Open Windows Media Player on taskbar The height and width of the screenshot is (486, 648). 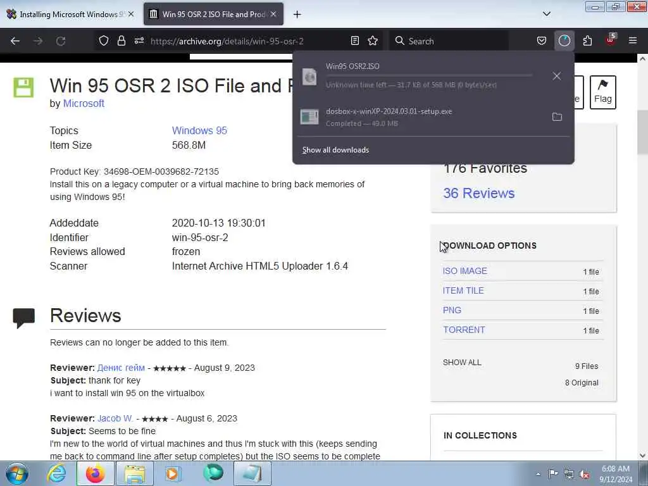click(174, 473)
